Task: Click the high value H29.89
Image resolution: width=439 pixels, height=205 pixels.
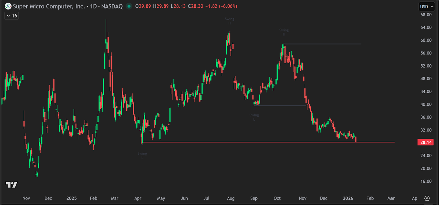Action: 161,6
